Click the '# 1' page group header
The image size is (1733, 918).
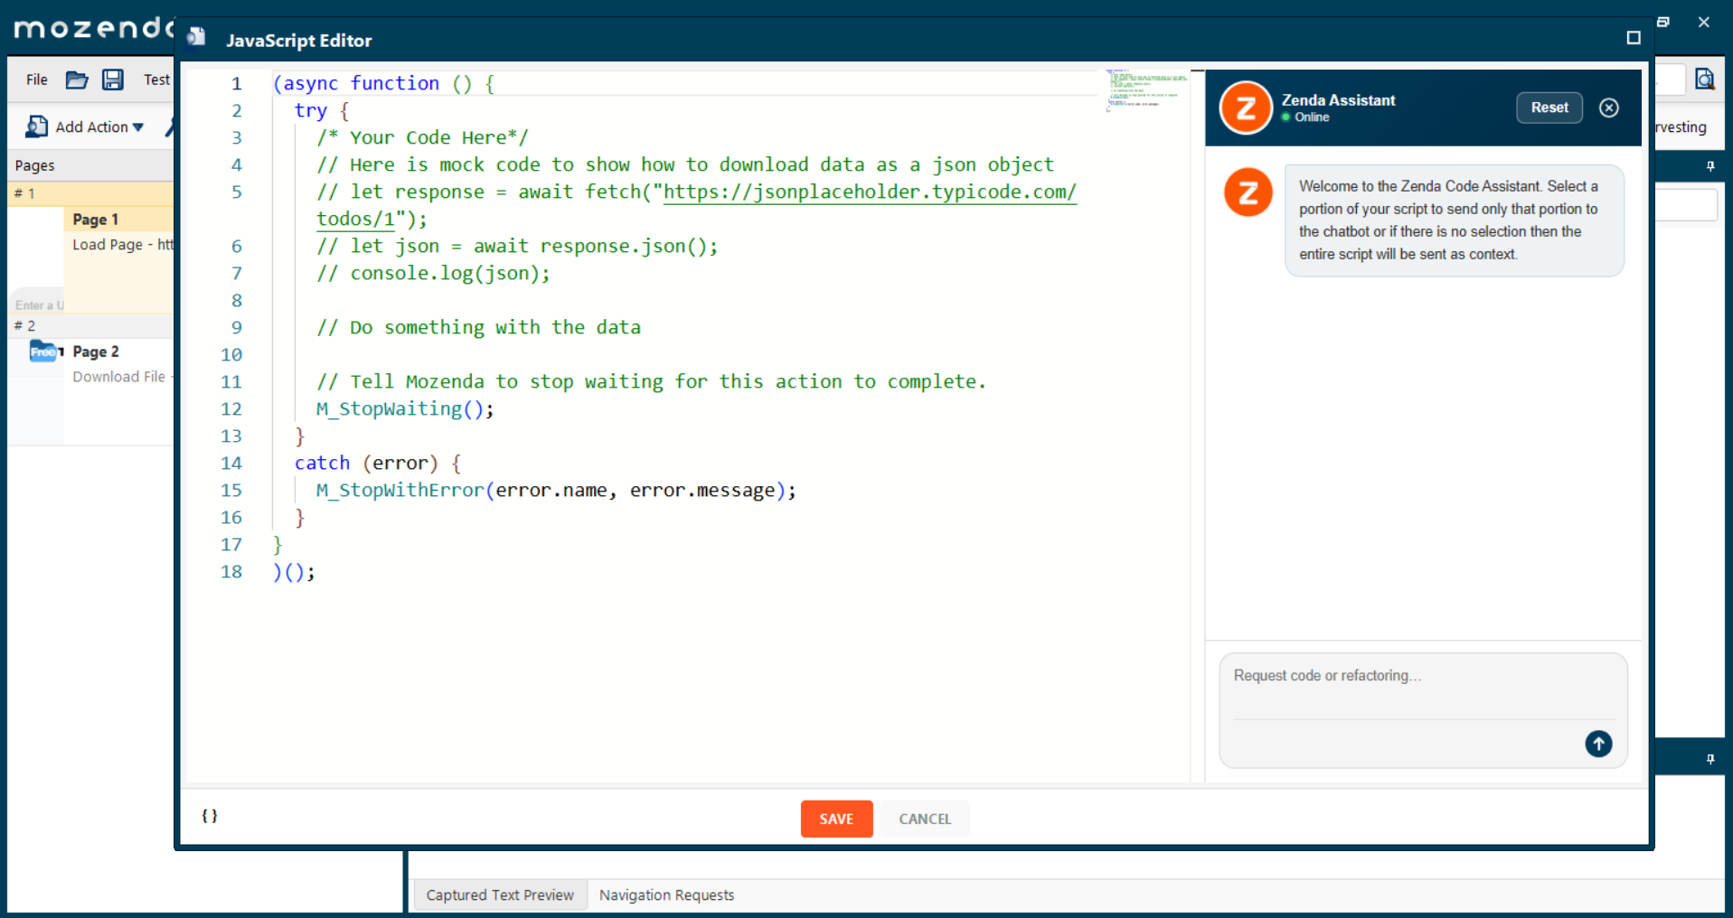tap(90, 193)
